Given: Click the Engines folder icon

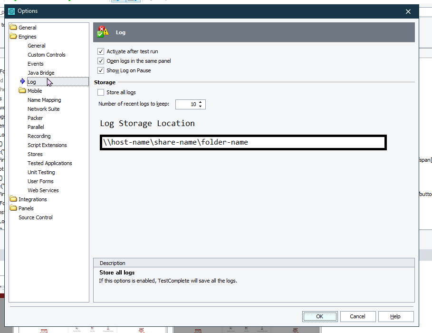Looking at the screenshot, I should [x=13, y=36].
